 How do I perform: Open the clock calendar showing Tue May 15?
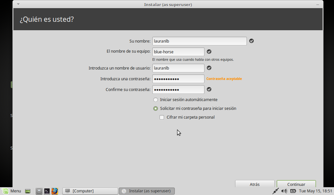(x=315, y=191)
